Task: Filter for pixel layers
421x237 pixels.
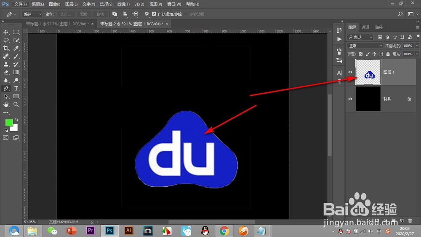Action: (x=380, y=37)
